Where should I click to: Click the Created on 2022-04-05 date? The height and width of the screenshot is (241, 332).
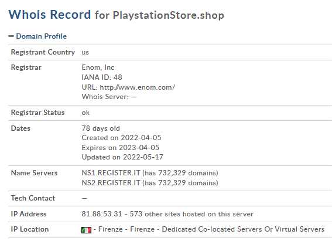(x=121, y=138)
